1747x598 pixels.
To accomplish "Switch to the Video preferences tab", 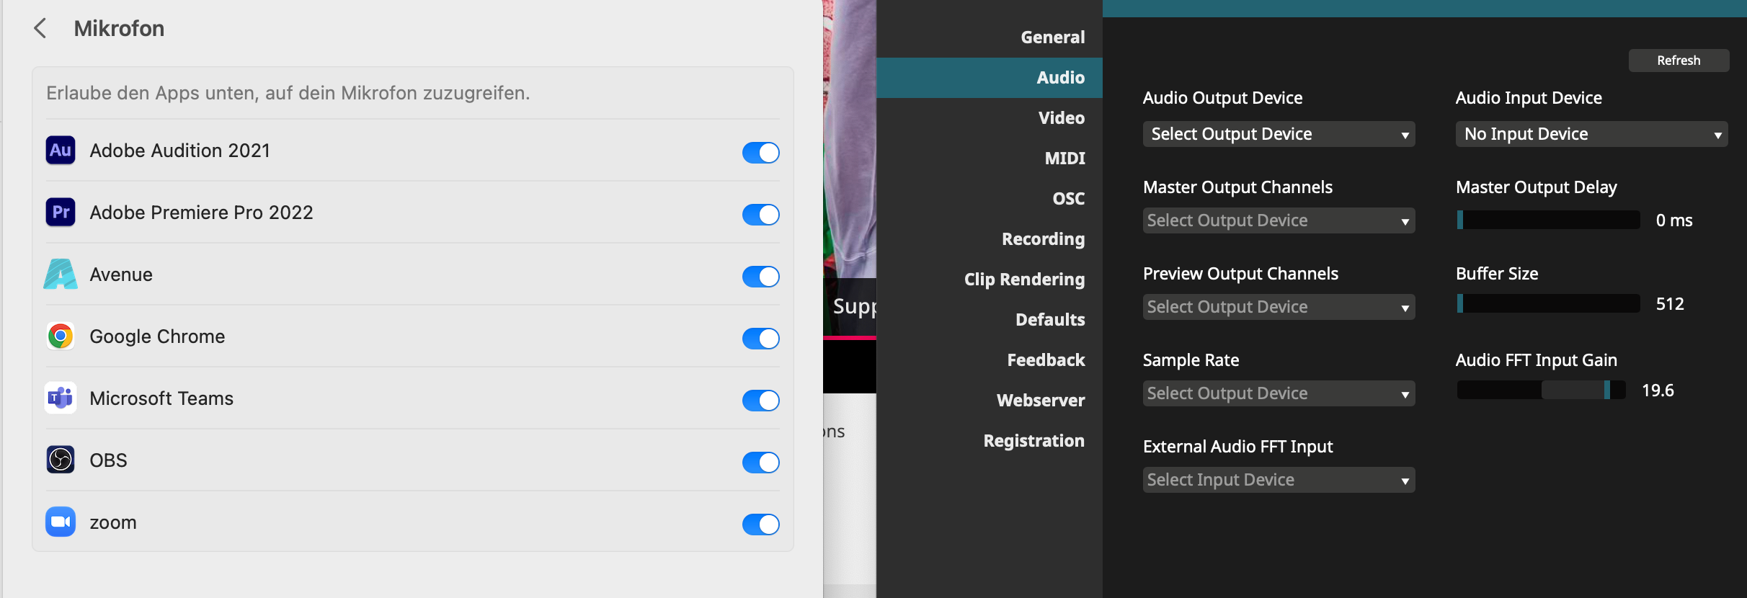I will click(1061, 118).
